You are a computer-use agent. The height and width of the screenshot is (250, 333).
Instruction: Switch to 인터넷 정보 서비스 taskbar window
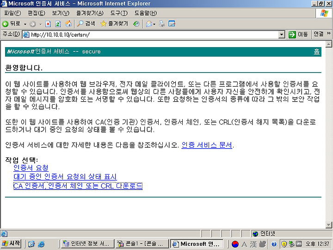pyautogui.click(x=87, y=244)
